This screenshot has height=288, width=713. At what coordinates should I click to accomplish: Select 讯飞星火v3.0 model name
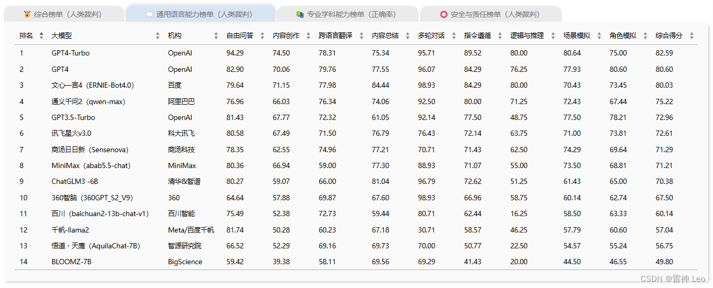click(71, 133)
